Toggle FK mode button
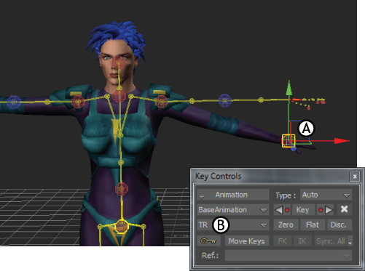The image size is (365, 271). (x=282, y=241)
